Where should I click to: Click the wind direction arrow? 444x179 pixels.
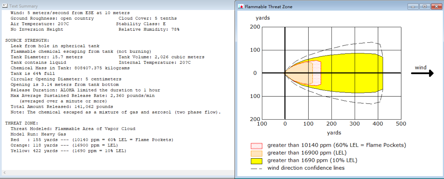coord(422,73)
